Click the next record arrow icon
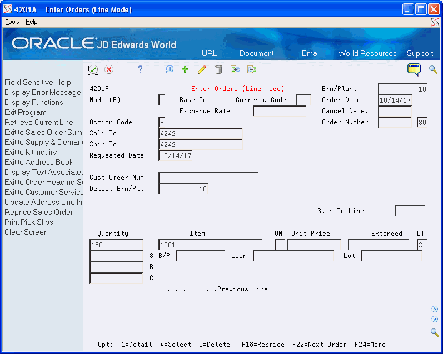 [251, 69]
